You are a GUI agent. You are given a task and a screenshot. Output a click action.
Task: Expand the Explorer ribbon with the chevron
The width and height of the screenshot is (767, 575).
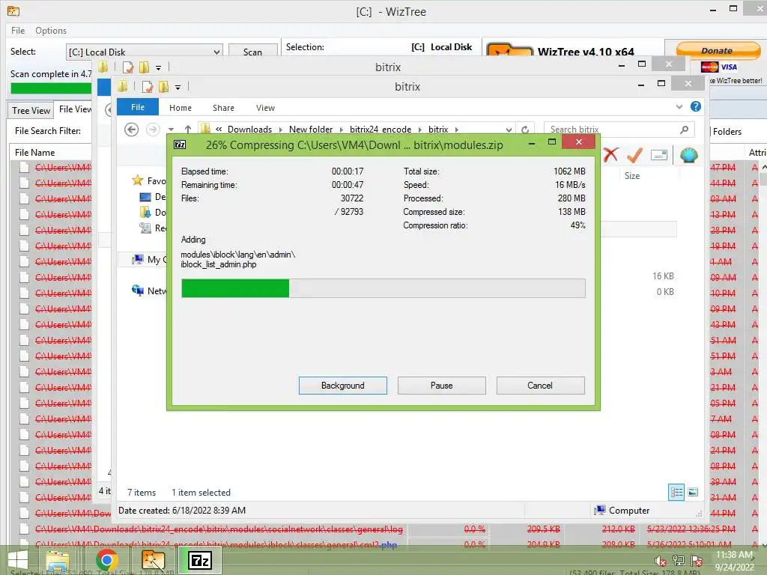click(679, 106)
